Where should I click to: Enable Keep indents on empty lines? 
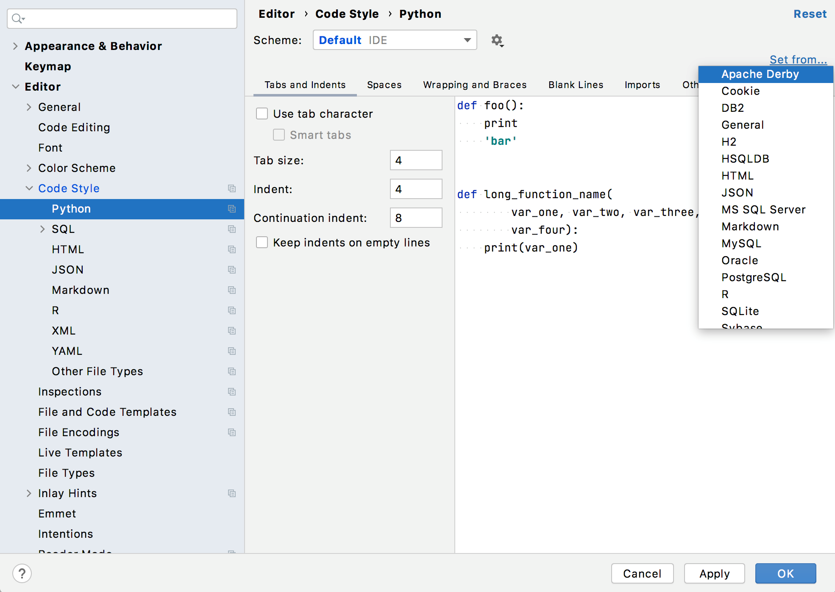click(x=262, y=242)
